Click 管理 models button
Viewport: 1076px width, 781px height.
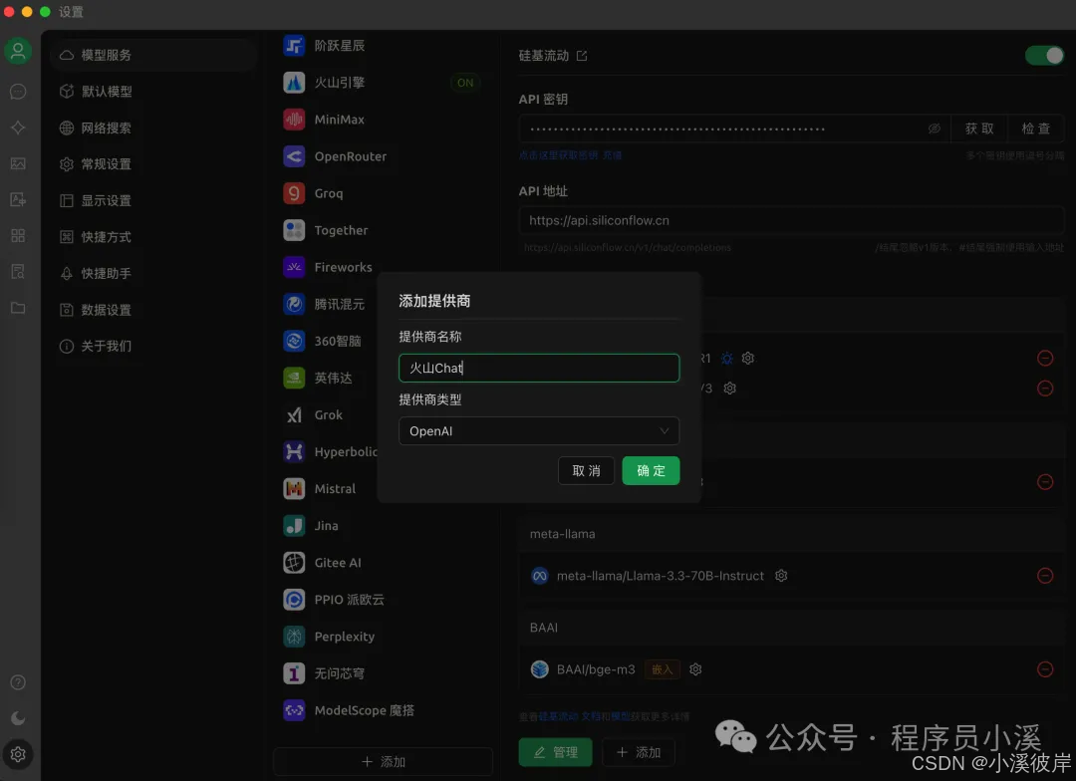pyautogui.click(x=555, y=752)
